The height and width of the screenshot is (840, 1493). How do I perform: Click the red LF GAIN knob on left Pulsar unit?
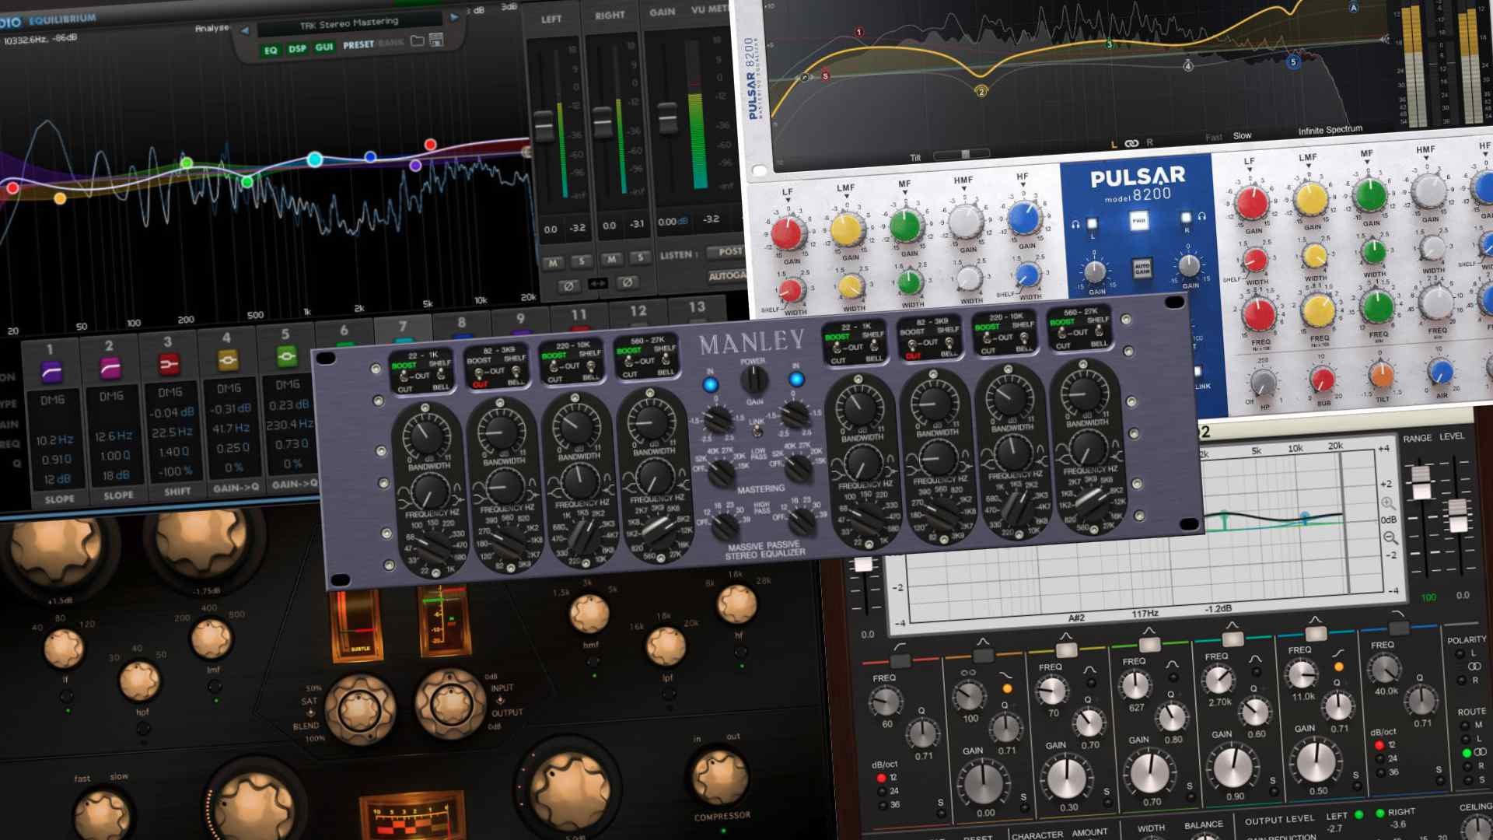click(x=787, y=233)
